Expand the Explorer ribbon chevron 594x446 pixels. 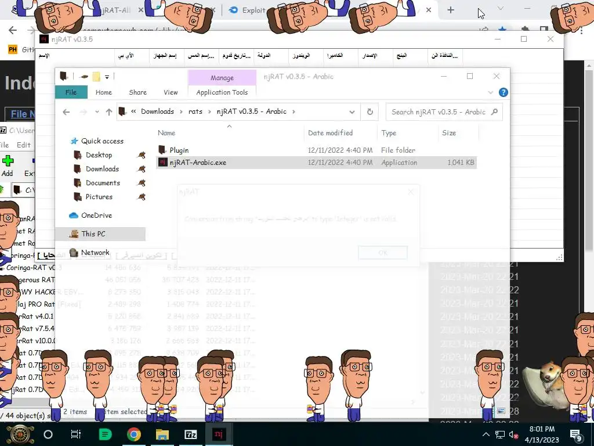point(491,92)
